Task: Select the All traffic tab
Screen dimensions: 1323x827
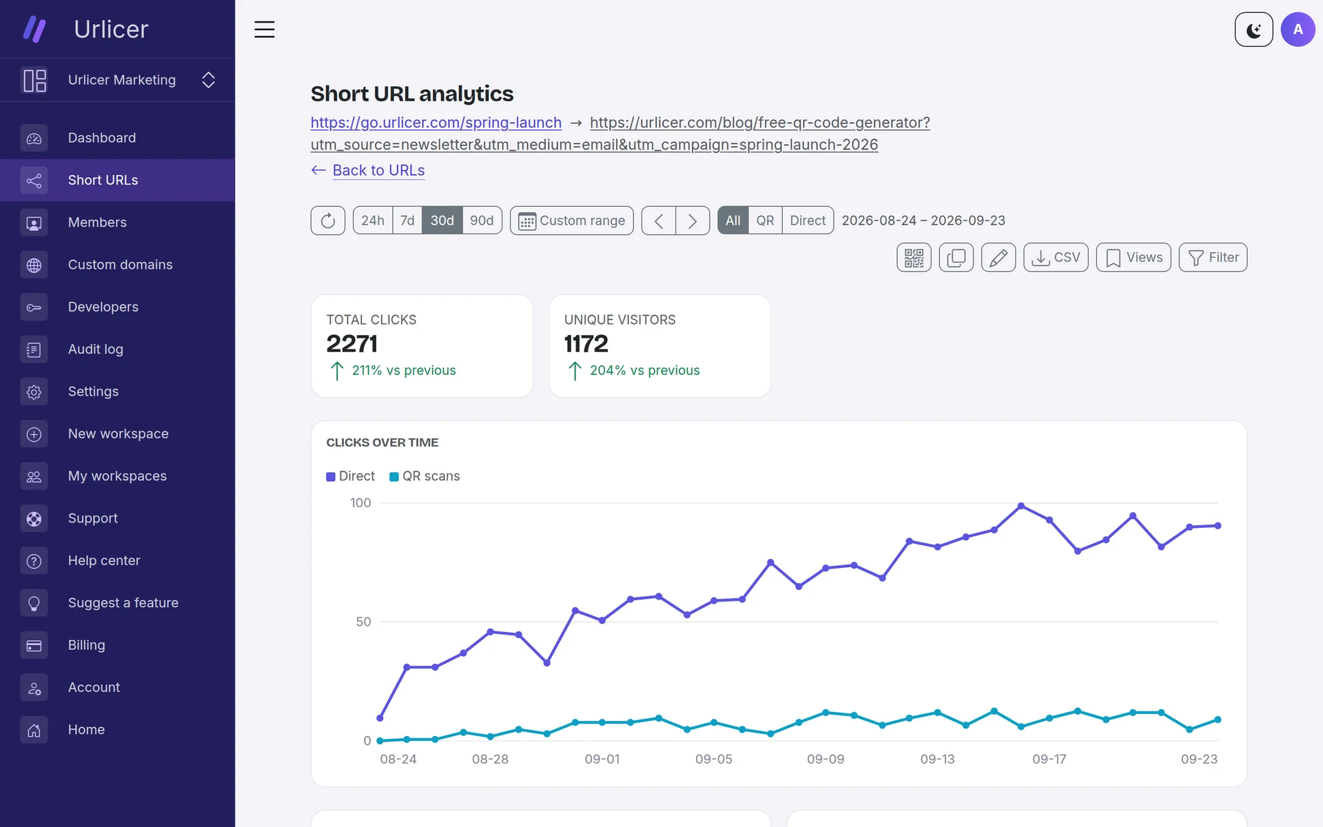Action: [x=732, y=221]
